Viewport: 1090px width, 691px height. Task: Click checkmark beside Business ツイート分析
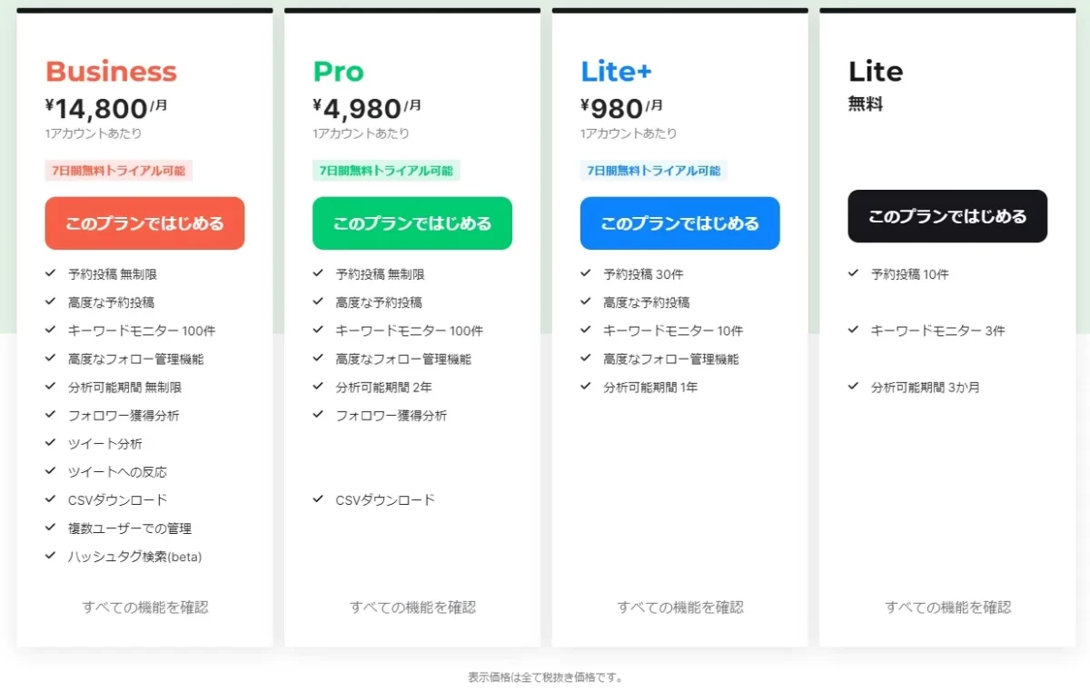coord(50,443)
